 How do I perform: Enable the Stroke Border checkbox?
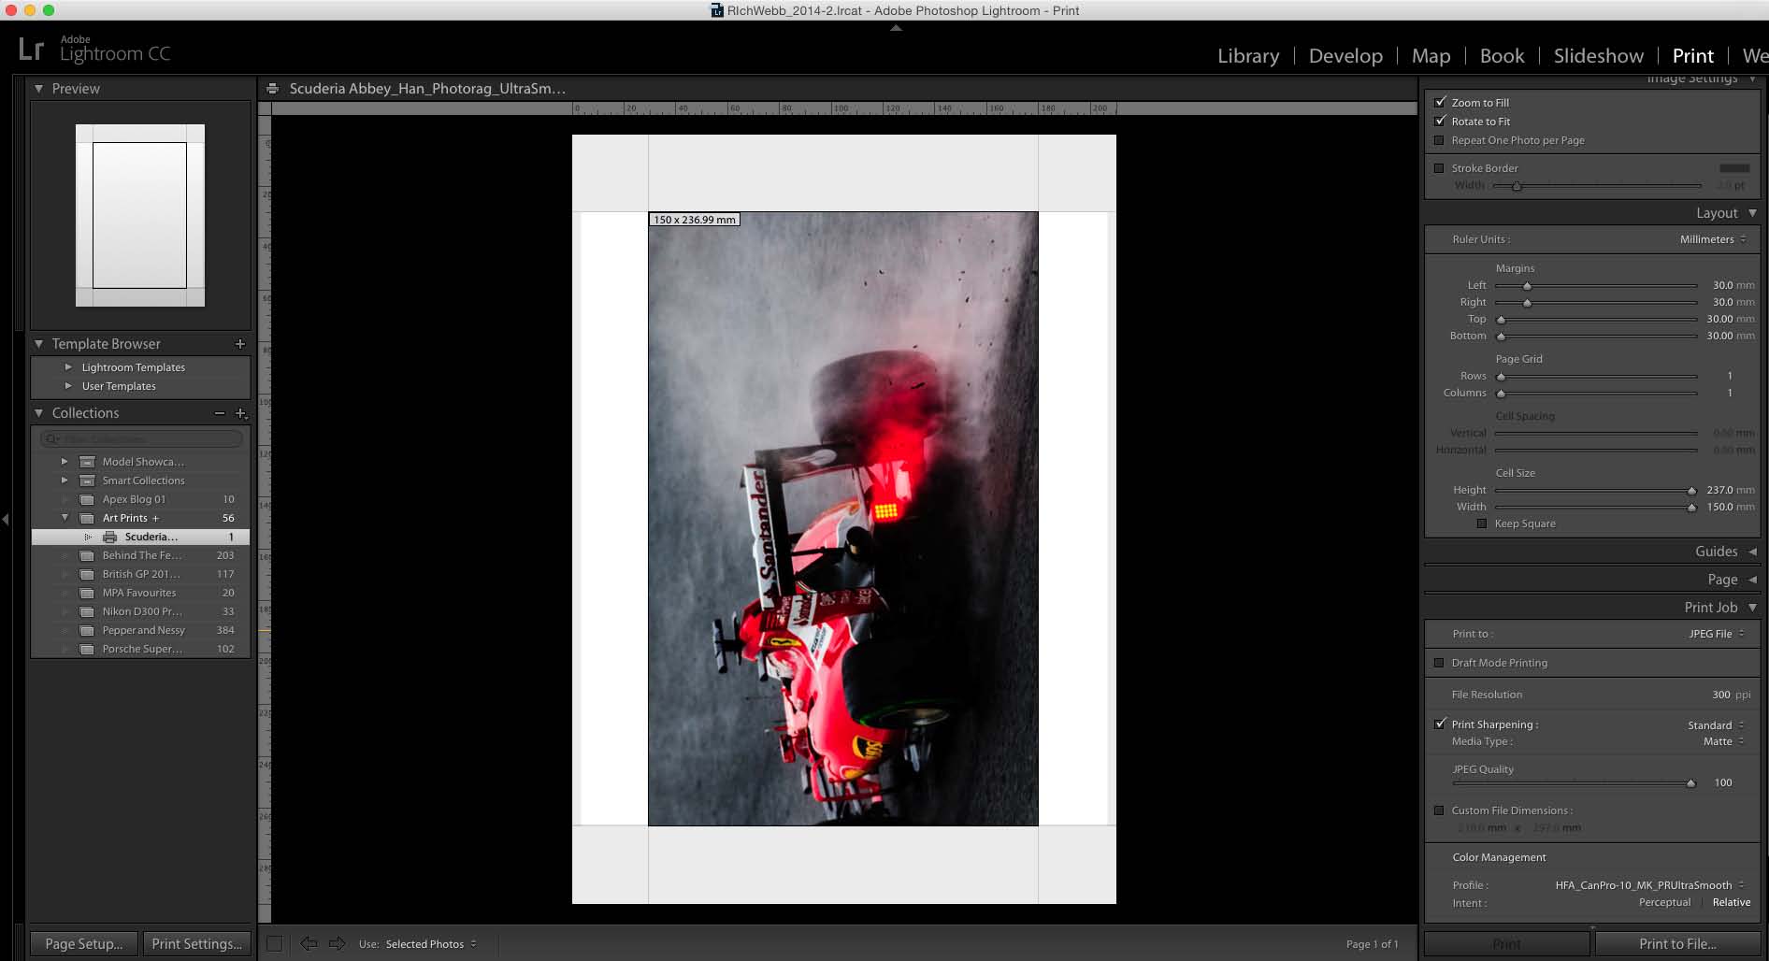tap(1440, 168)
